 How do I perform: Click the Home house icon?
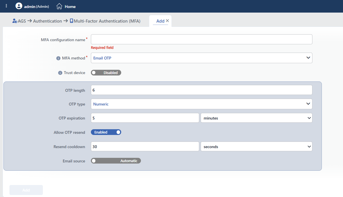pos(59,6)
